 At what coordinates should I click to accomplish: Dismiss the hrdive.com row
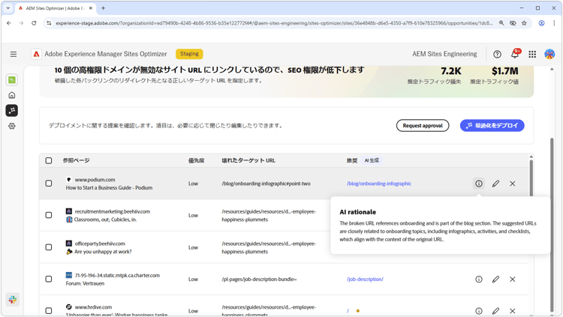coord(513,311)
